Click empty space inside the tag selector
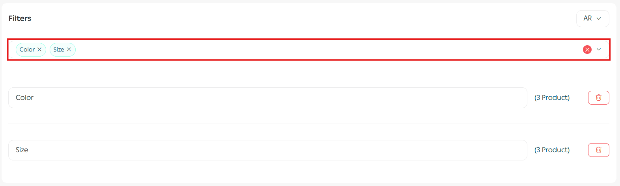The image size is (620, 186). point(315,50)
